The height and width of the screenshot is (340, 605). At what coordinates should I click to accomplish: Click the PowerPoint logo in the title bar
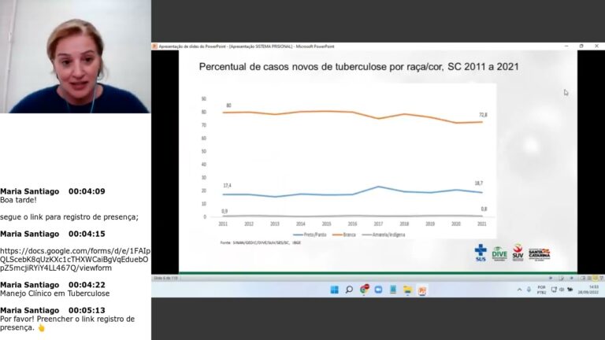154,46
